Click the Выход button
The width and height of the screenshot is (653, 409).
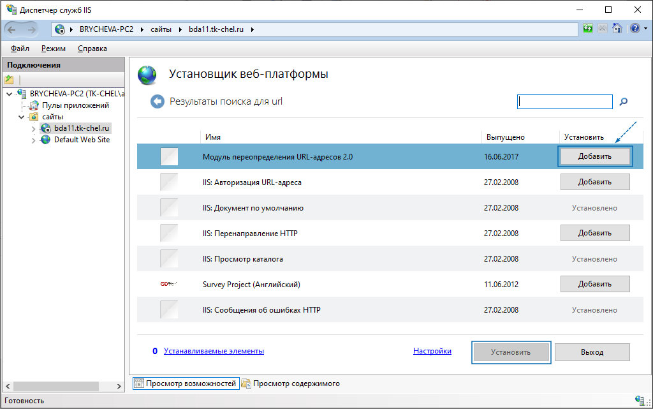pyautogui.click(x=592, y=352)
